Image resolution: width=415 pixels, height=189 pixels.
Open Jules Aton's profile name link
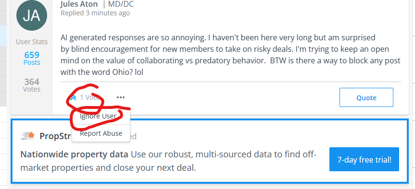tap(79, 4)
